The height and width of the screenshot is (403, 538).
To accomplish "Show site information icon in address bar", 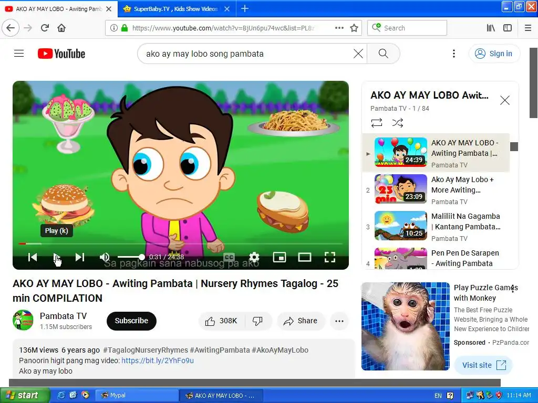I will point(113,28).
